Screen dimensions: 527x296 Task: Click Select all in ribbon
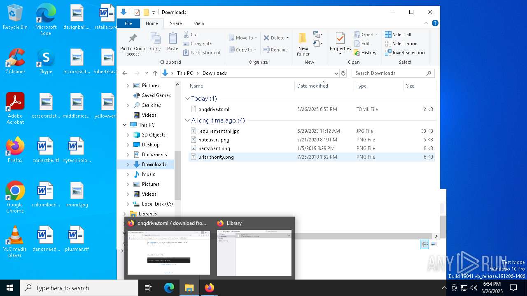click(398, 35)
